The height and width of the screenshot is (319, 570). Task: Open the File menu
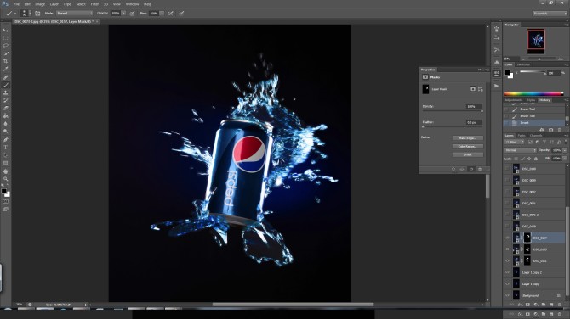pos(16,4)
